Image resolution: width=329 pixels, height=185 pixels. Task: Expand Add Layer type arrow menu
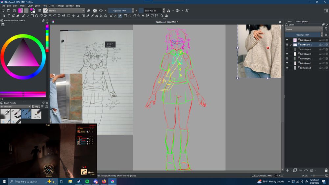[291, 170]
